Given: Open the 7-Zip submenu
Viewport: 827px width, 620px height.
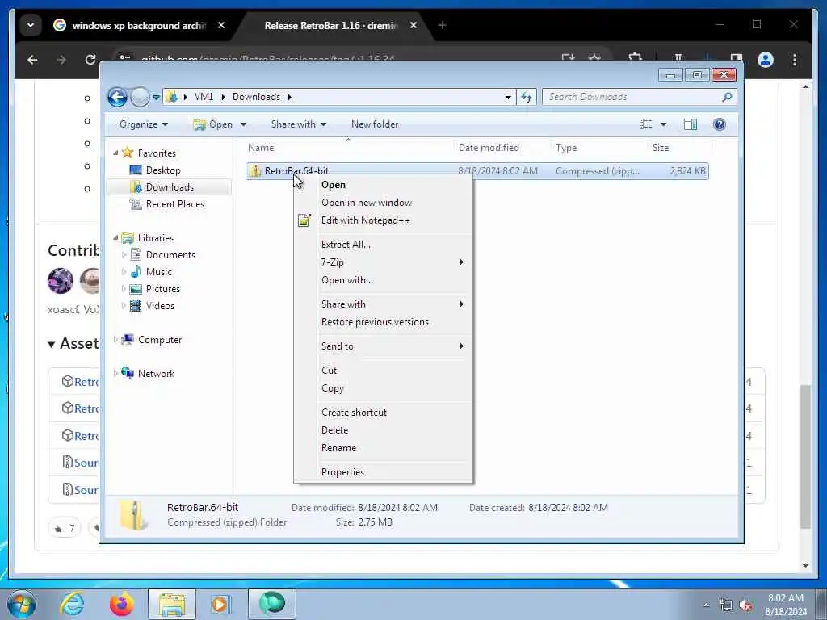Looking at the screenshot, I should click(x=383, y=262).
